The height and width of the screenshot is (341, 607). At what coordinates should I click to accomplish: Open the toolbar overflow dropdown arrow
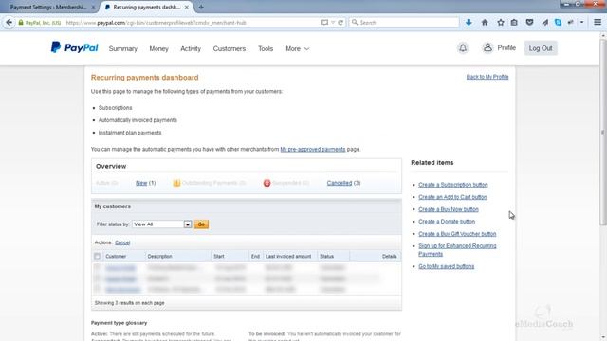point(581,23)
